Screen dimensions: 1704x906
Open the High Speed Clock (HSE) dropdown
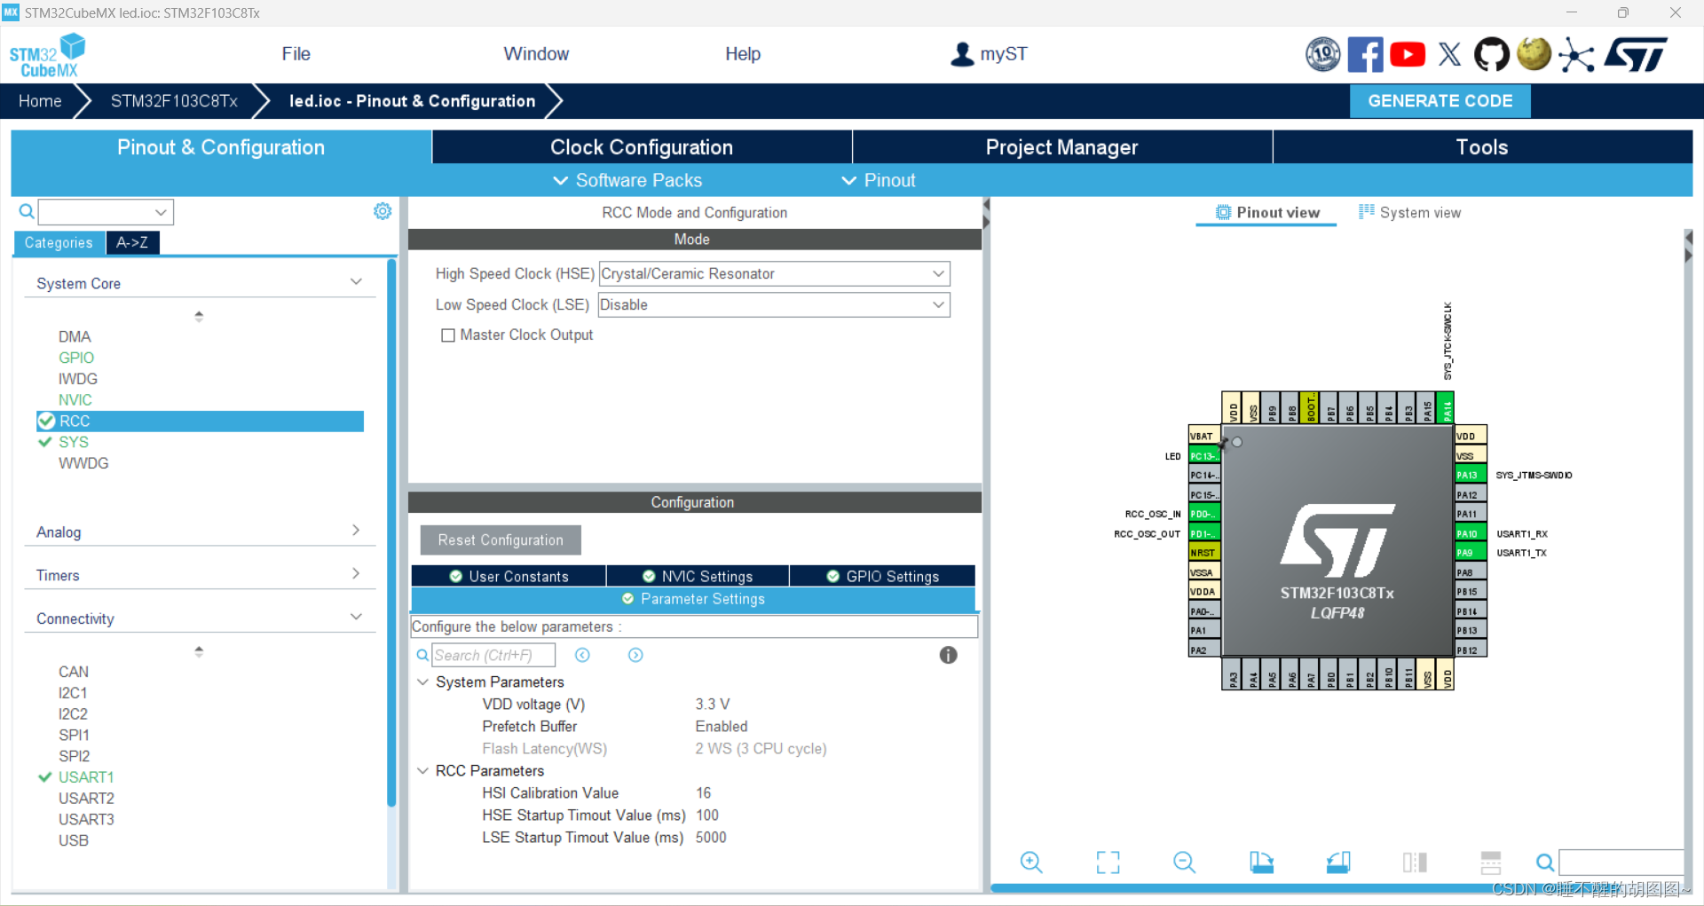click(x=774, y=273)
